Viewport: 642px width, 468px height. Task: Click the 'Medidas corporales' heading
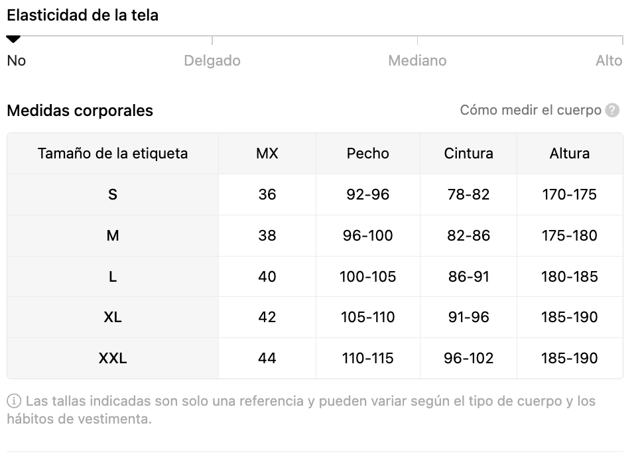pyautogui.click(x=80, y=111)
